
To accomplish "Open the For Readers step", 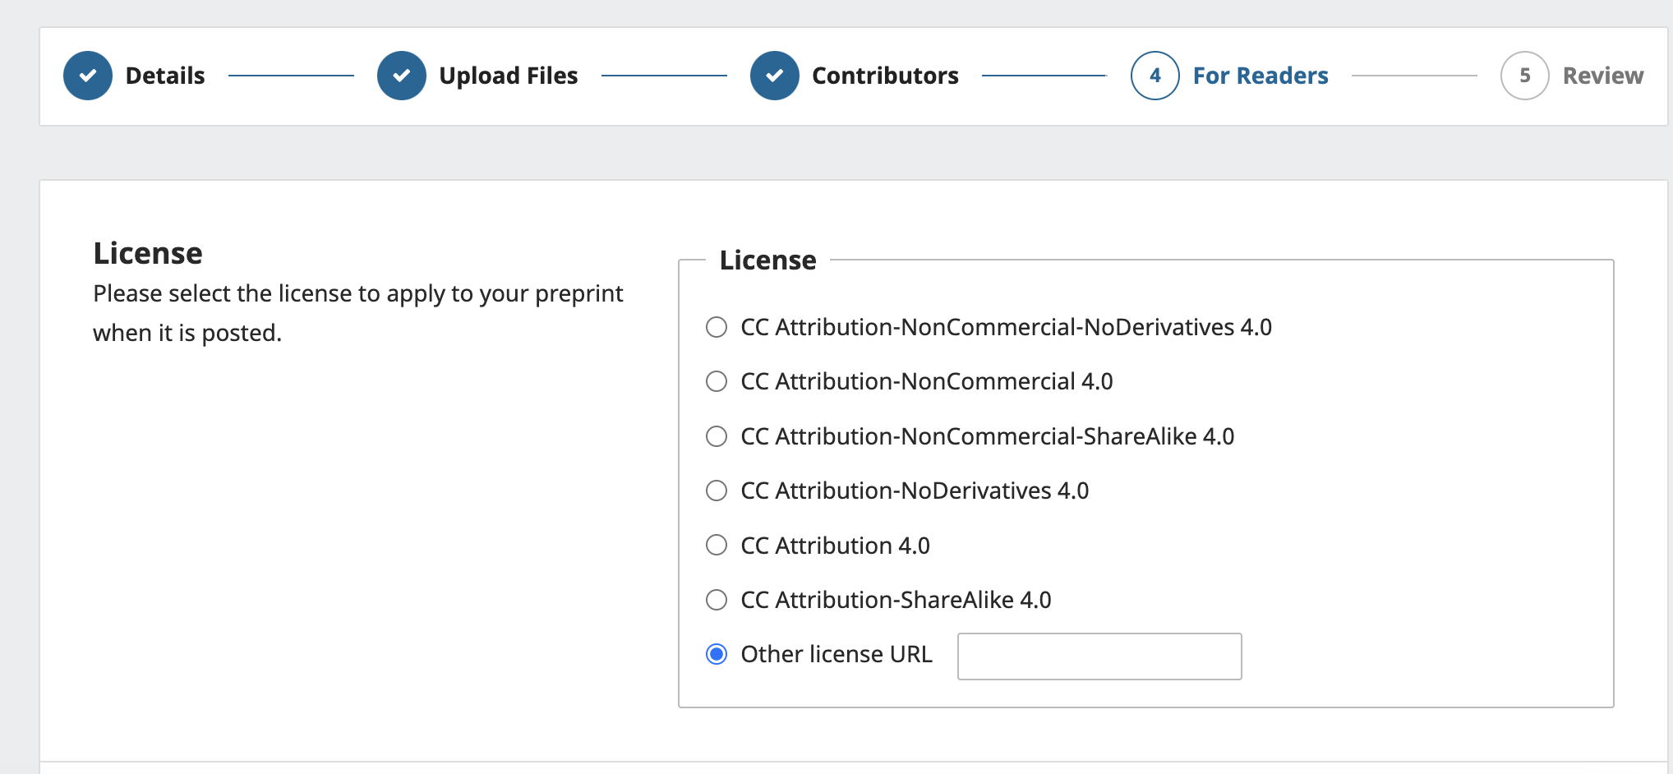I will (x=1261, y=76).
